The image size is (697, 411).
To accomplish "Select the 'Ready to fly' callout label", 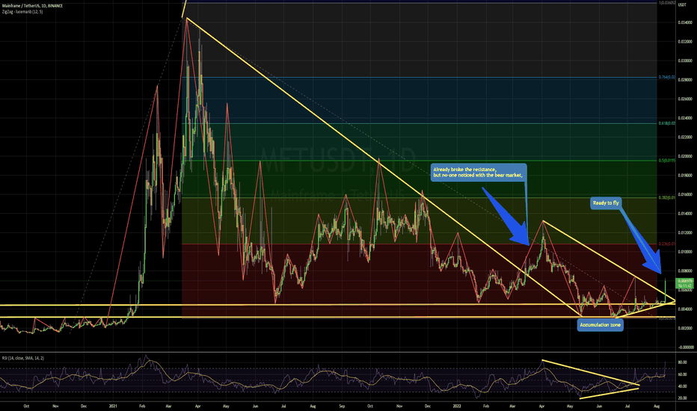I will [x=606, y=203].
